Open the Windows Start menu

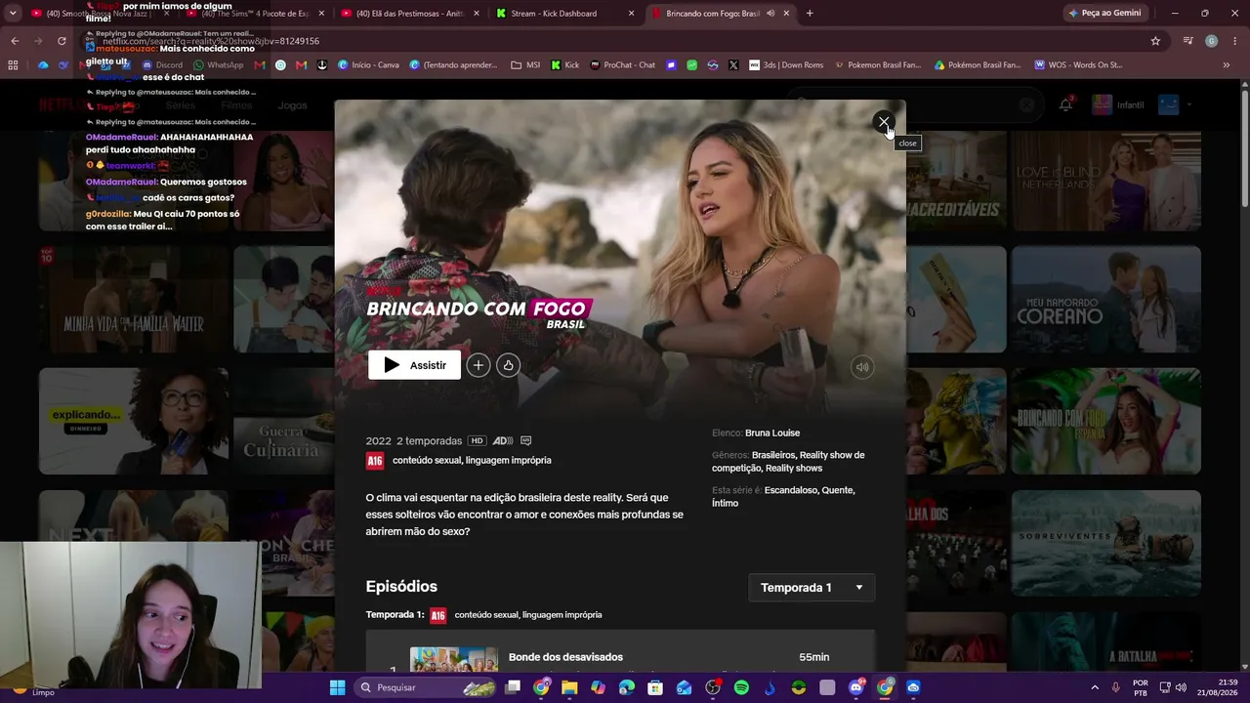(x=337, y=687)
